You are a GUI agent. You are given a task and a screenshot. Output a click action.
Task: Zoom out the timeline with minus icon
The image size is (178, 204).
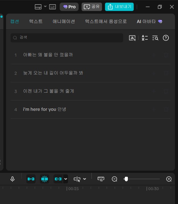tap(115, 179)
